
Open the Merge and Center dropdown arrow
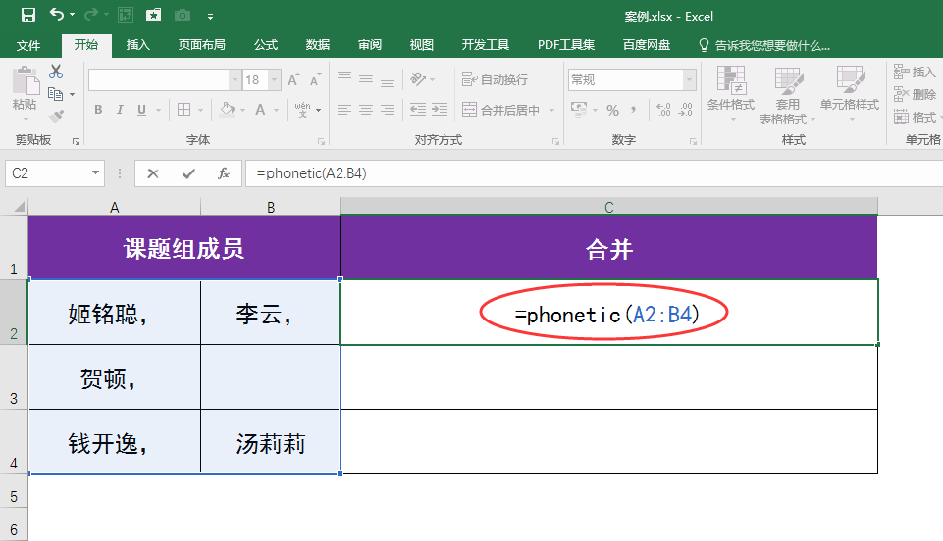click(x=551, y=111)
